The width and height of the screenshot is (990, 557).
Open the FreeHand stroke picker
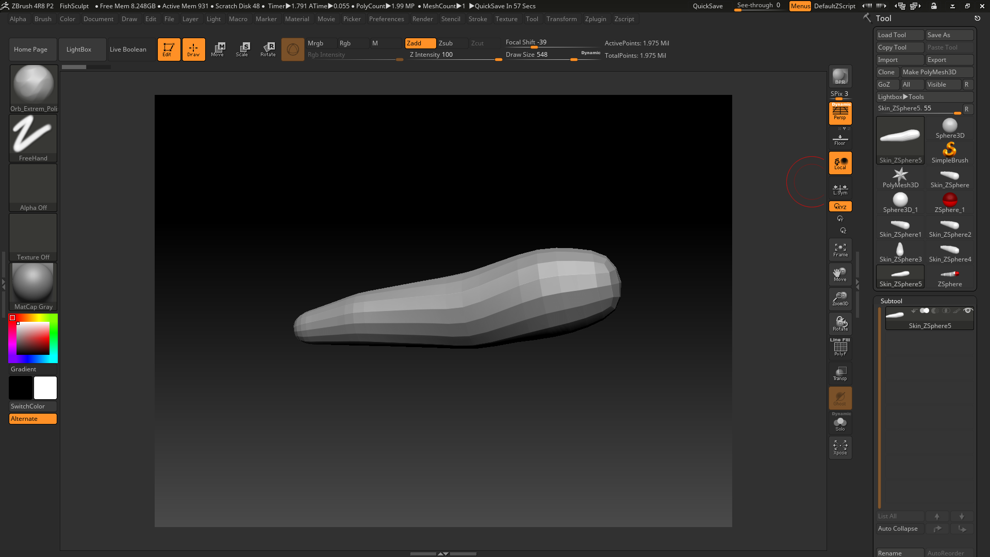pos(34,138)
